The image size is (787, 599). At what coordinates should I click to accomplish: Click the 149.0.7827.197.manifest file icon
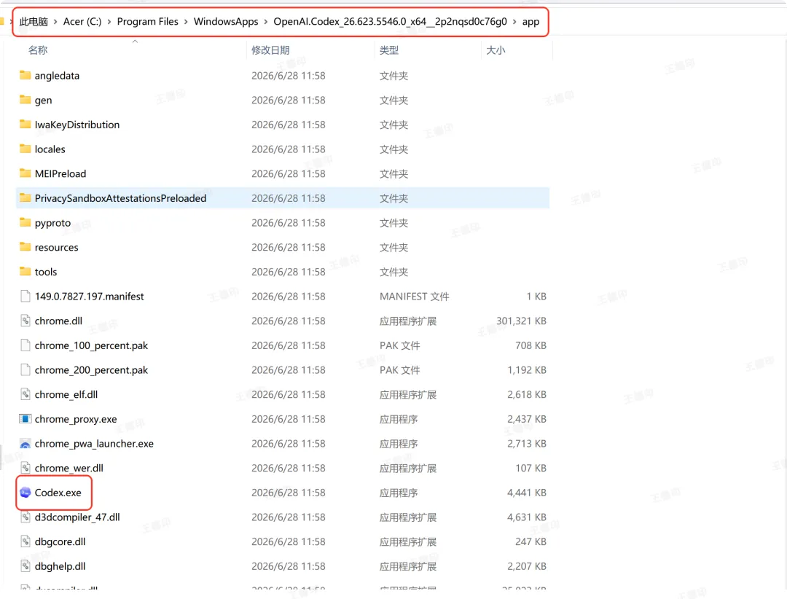25,297
